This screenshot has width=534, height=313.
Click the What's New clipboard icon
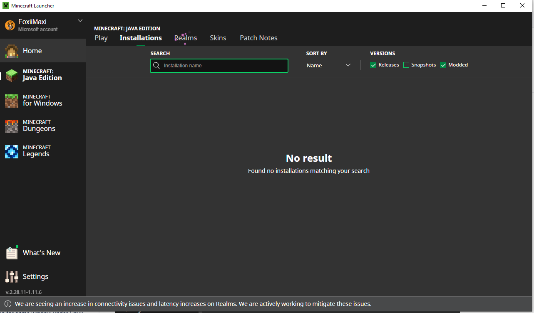point(12,253)
